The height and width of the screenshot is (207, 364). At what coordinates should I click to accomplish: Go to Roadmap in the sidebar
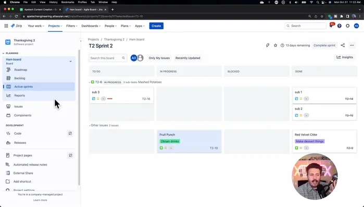click(x=39, y=70)
